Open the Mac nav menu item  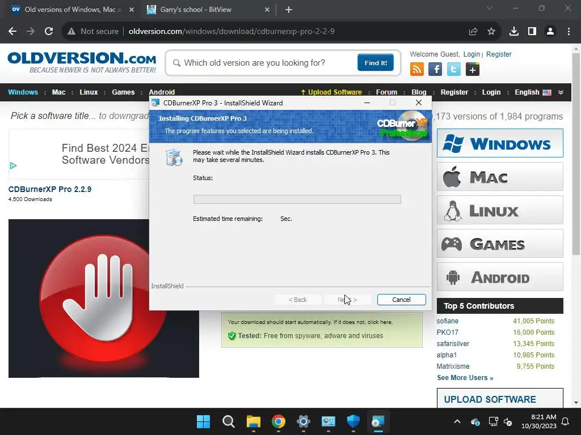point(58,92)
